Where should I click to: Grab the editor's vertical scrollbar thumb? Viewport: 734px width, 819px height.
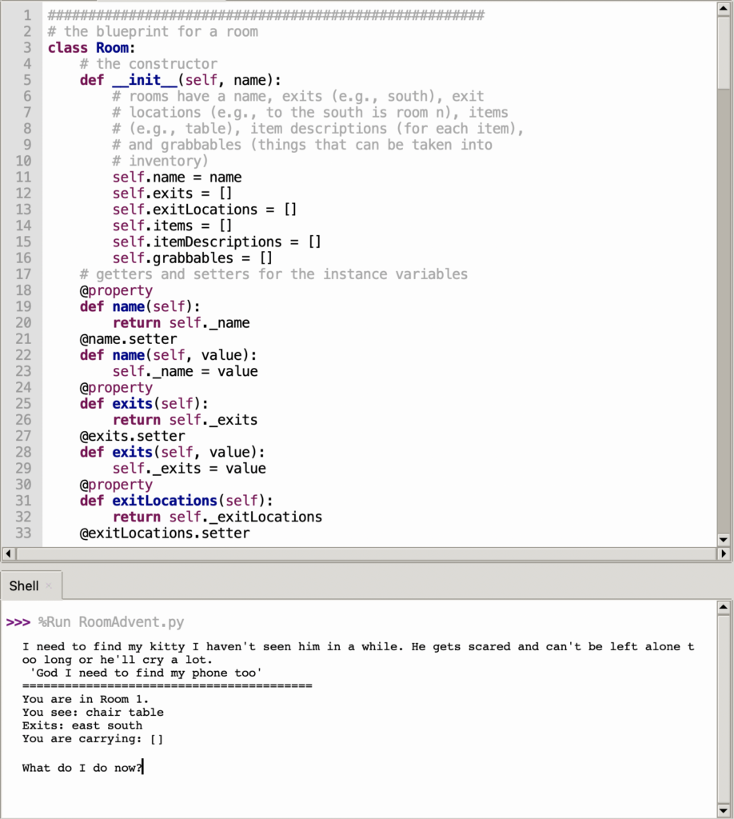724,48
